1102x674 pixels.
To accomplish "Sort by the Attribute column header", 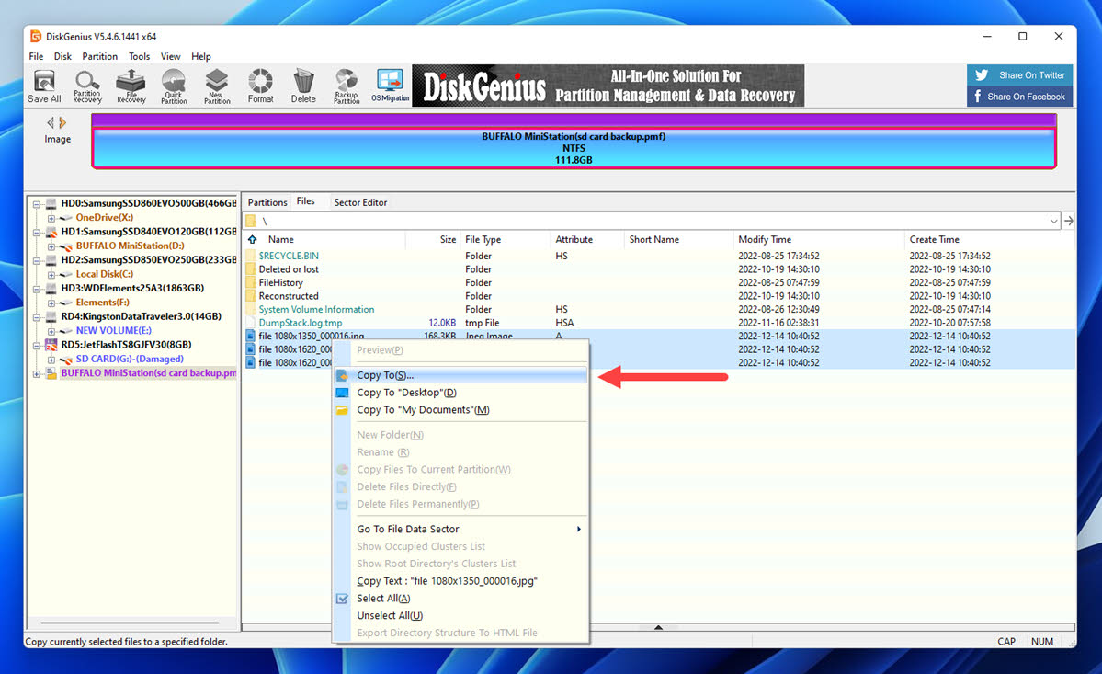I will pyautogui.click(x=586, y=240).
